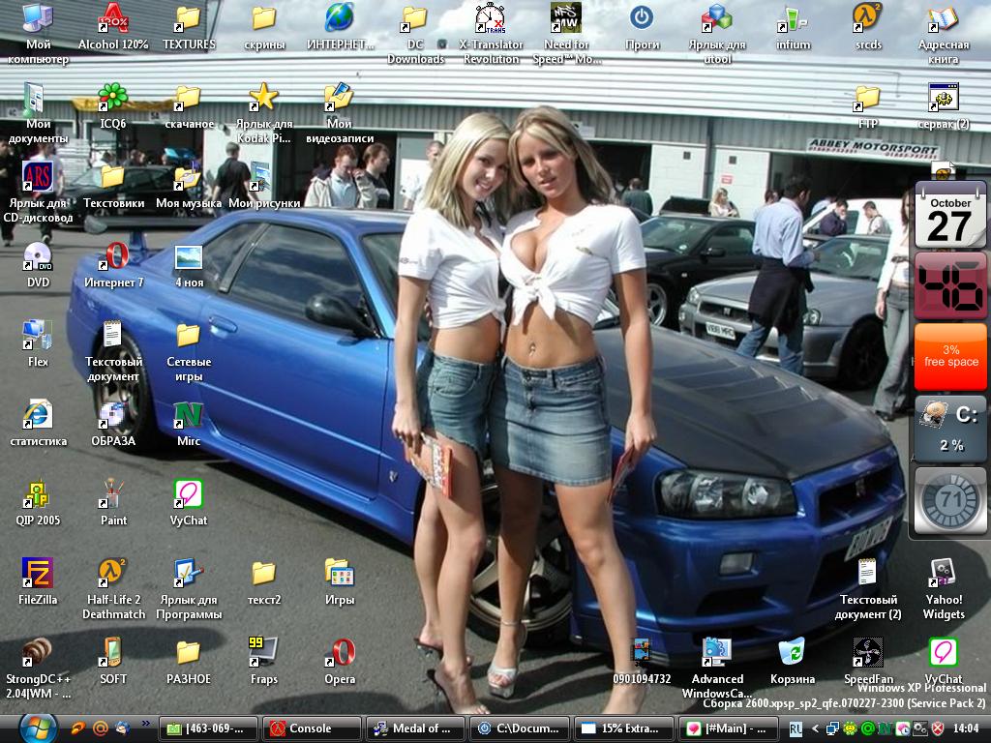Open the Paint shortcut
The height and width of the screenshot is (743, 991).
[113, 494]
